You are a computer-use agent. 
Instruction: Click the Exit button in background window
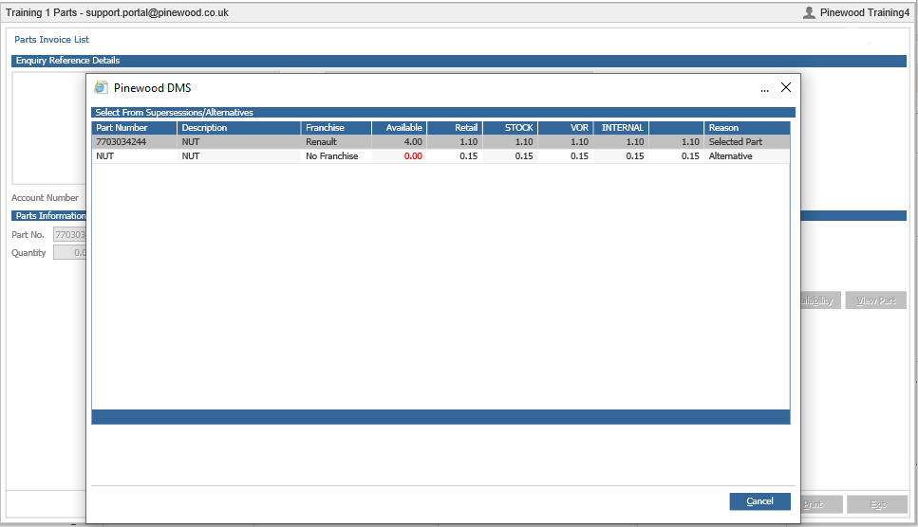pos(877,504)
